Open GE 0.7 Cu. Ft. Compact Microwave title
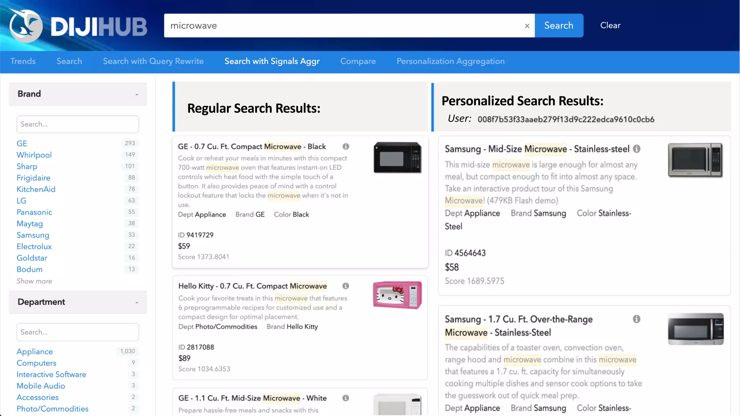 (x=252, y=147)
